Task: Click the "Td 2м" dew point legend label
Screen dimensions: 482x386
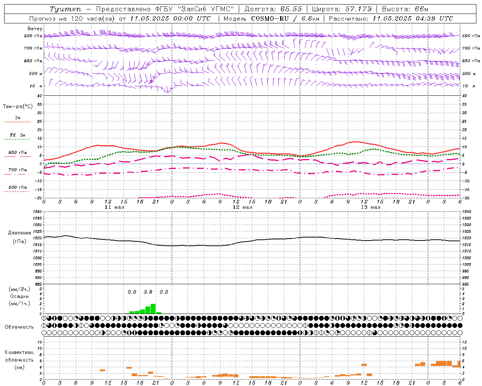Action: click(x=18, y=135)
